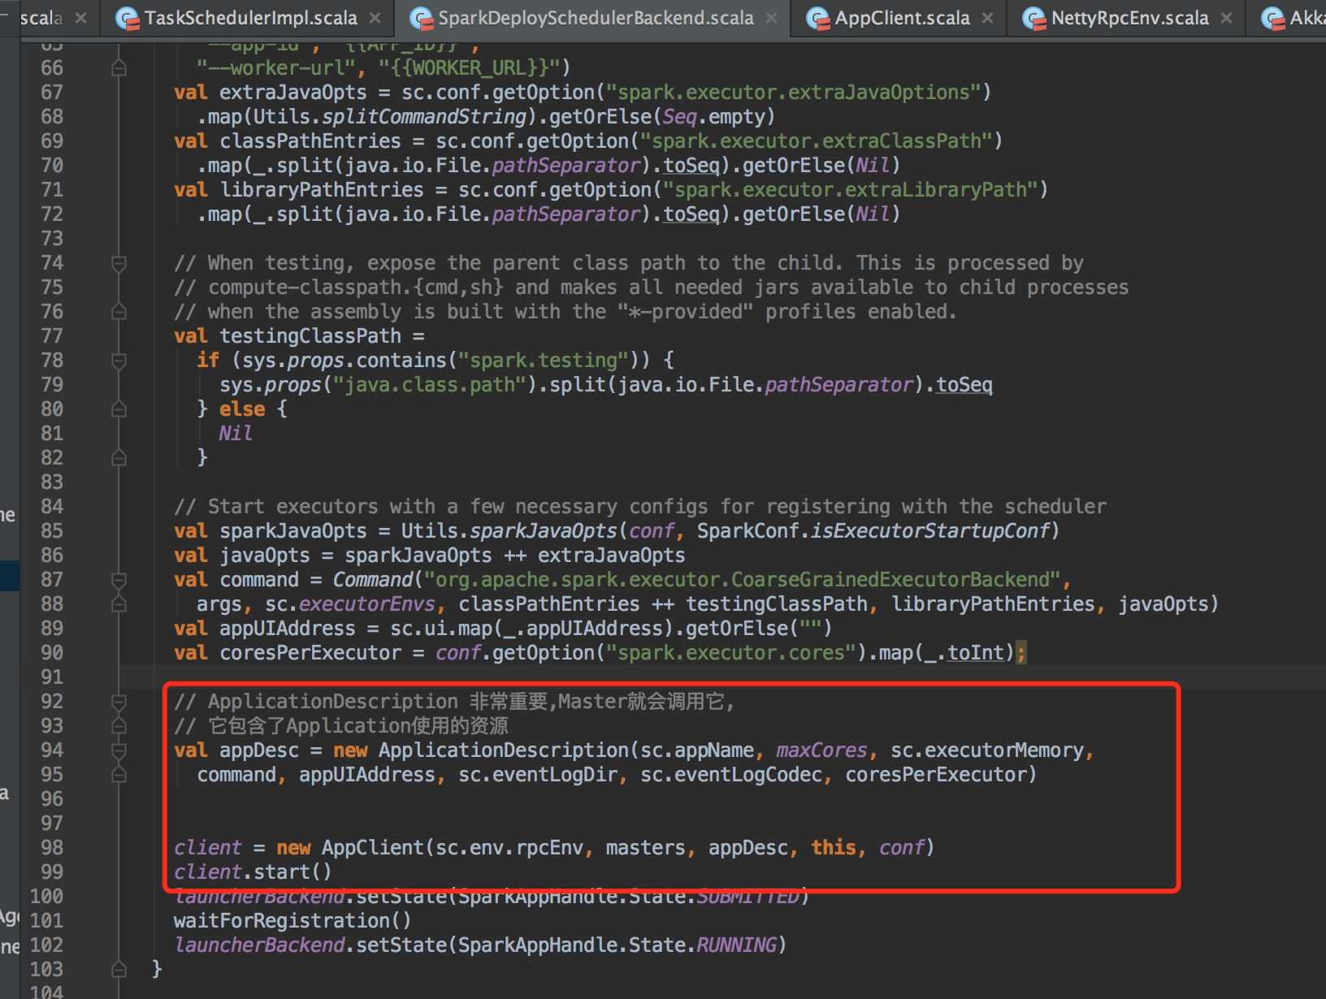
Task: Click line number 67 in the gutter
Action: point(52,93)
